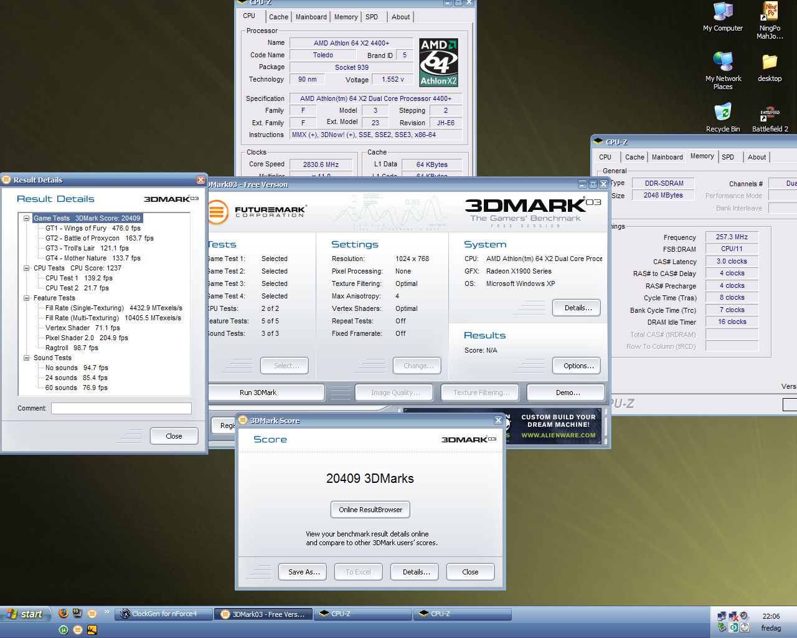Screen dimensions: 797x638
Task: Open System Details... in 3DMark03 window
Action: 577,308
